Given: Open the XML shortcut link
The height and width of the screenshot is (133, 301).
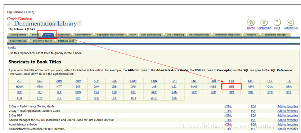Looking at the screenshot, I should pos(174,98).
